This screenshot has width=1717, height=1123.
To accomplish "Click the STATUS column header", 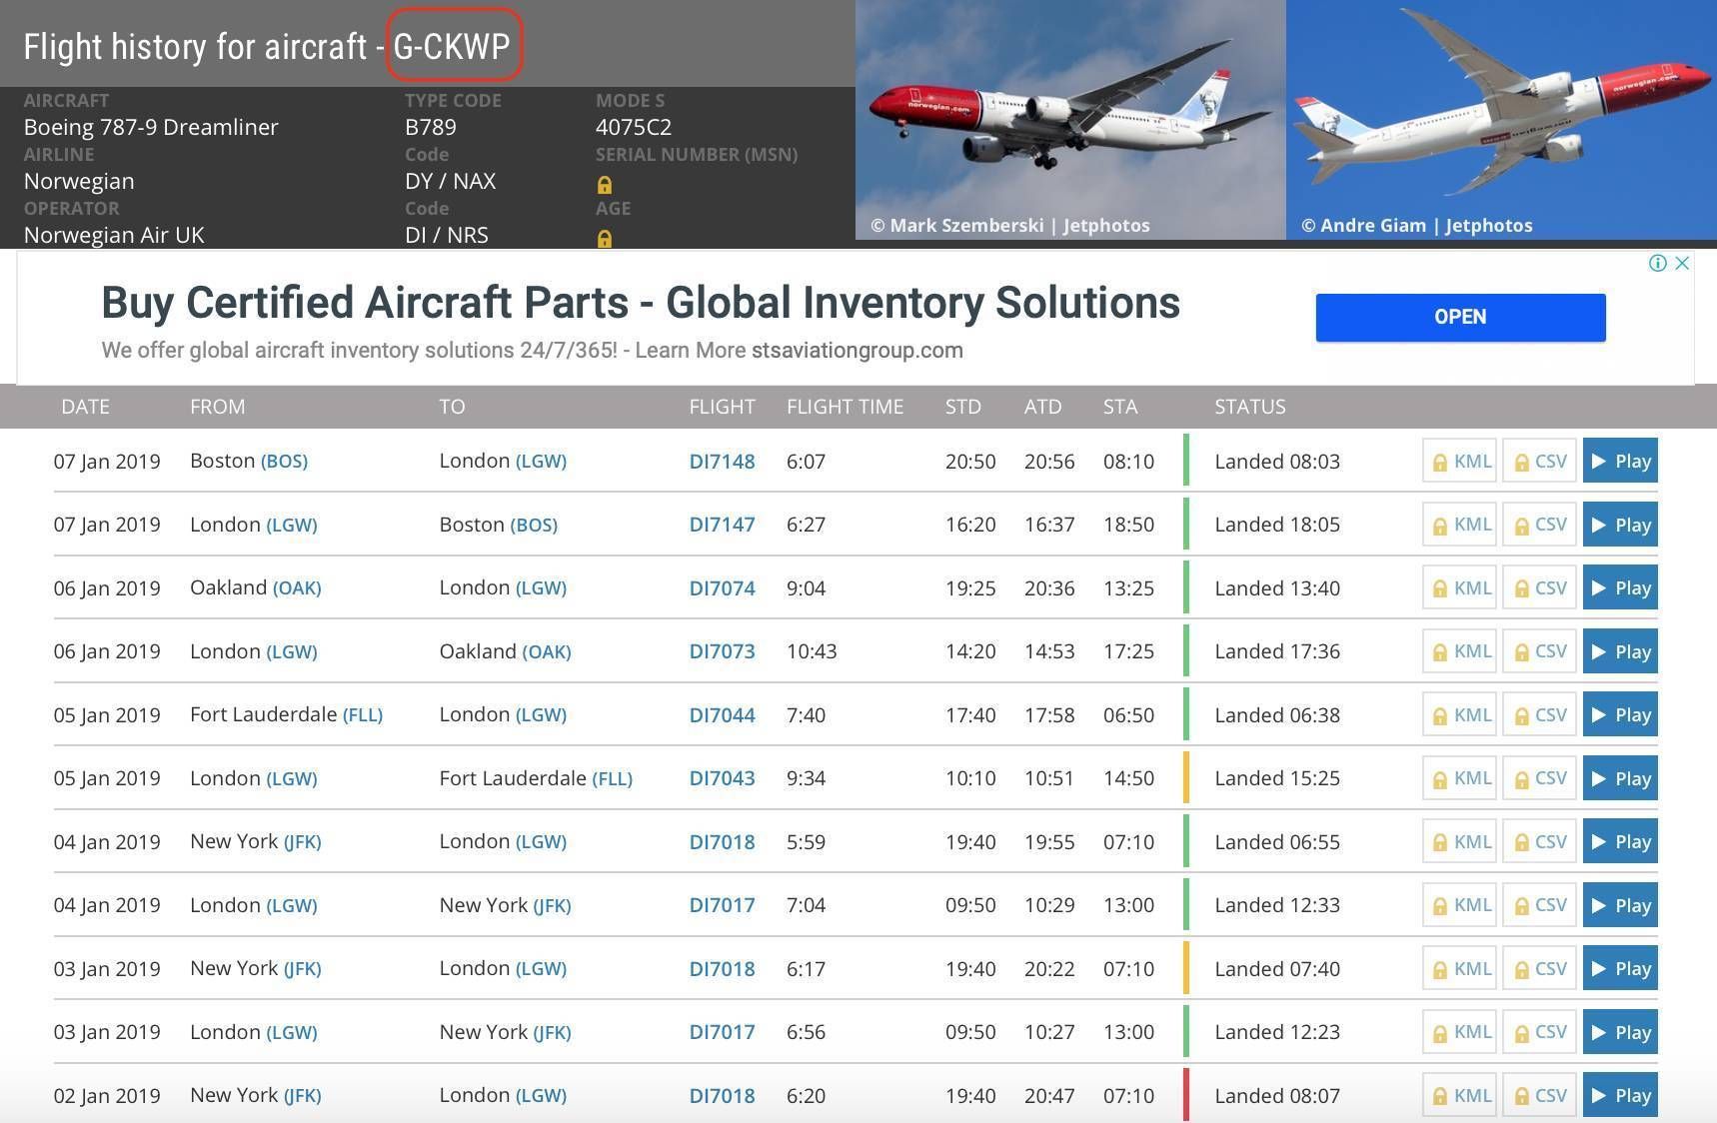I will (1250, 407).
